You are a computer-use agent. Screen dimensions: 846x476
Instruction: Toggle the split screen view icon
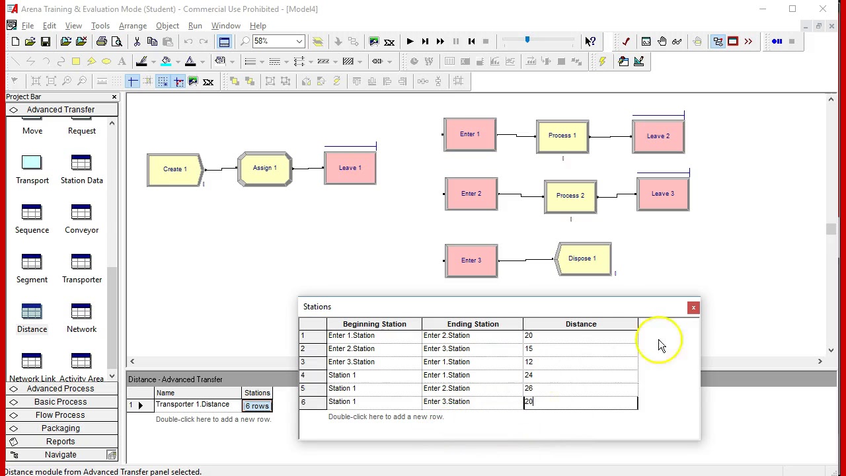[224, 42]
